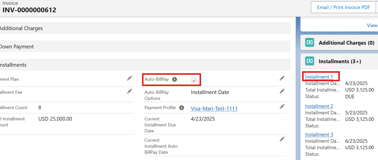378x160 pixels.
Task: Click the Installments related list icon
Action: coord(310,61)
